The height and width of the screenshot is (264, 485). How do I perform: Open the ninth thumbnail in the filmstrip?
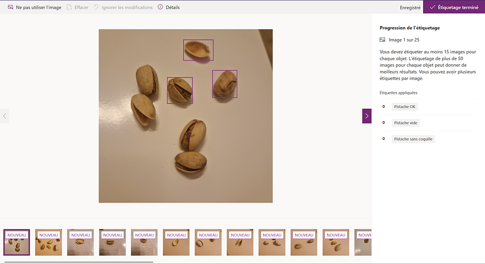[272, 242]
